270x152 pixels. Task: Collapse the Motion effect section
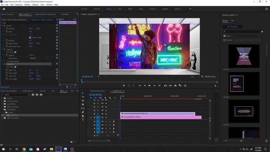pyautogui.click(x=2, y=25)
